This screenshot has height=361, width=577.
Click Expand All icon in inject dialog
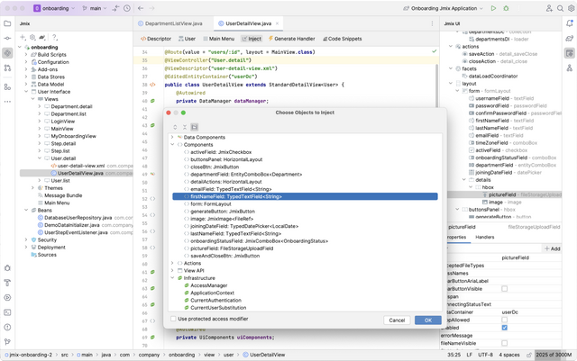(x=175, y=127)
